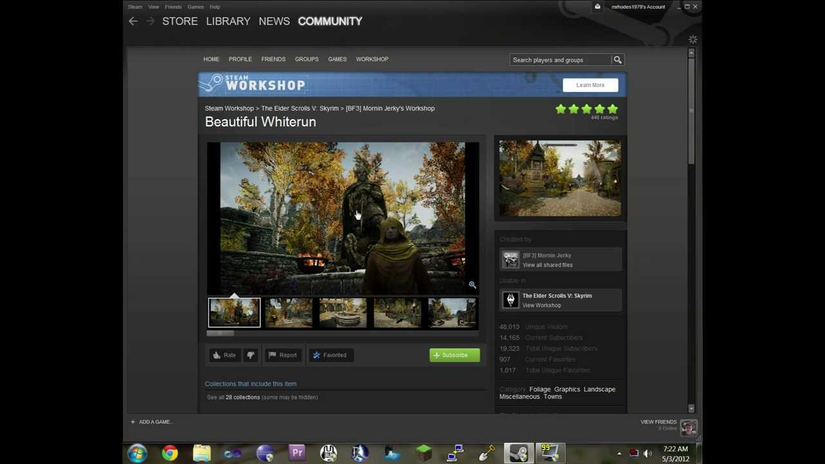Click VIEW FRIENDS at the bottom right

point(658,422)
